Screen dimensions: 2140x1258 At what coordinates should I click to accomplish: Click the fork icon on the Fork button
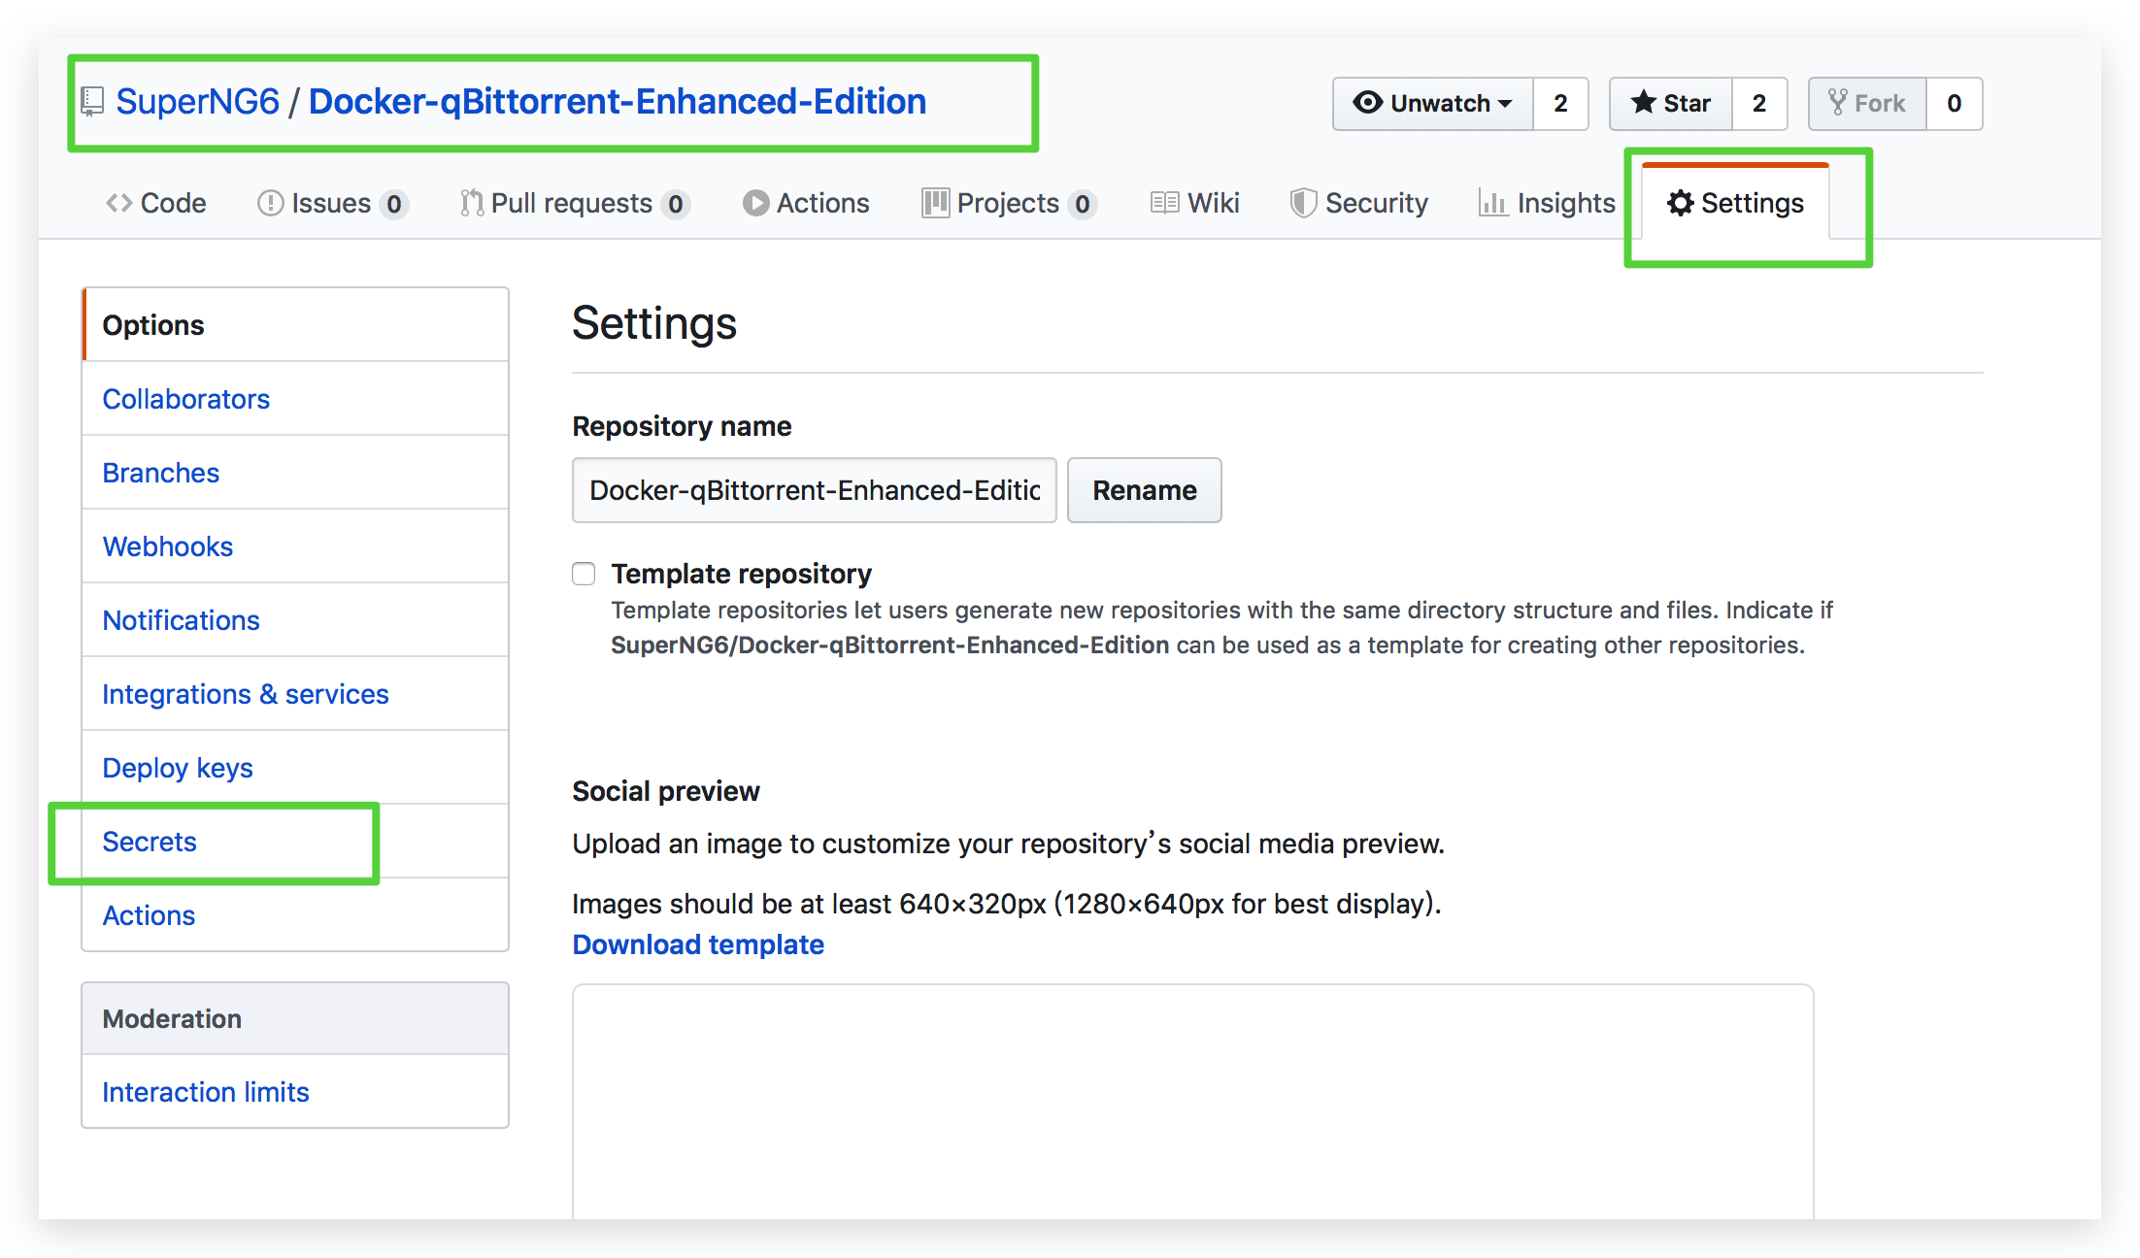pyautogui.click(x=1837, y=102)
